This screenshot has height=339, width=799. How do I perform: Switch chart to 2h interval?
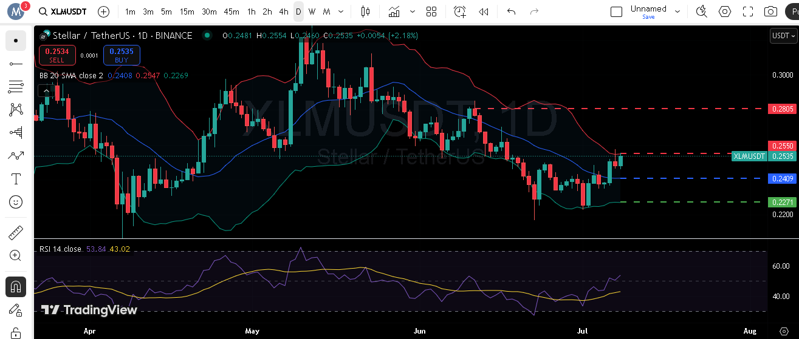click(267, 12)
